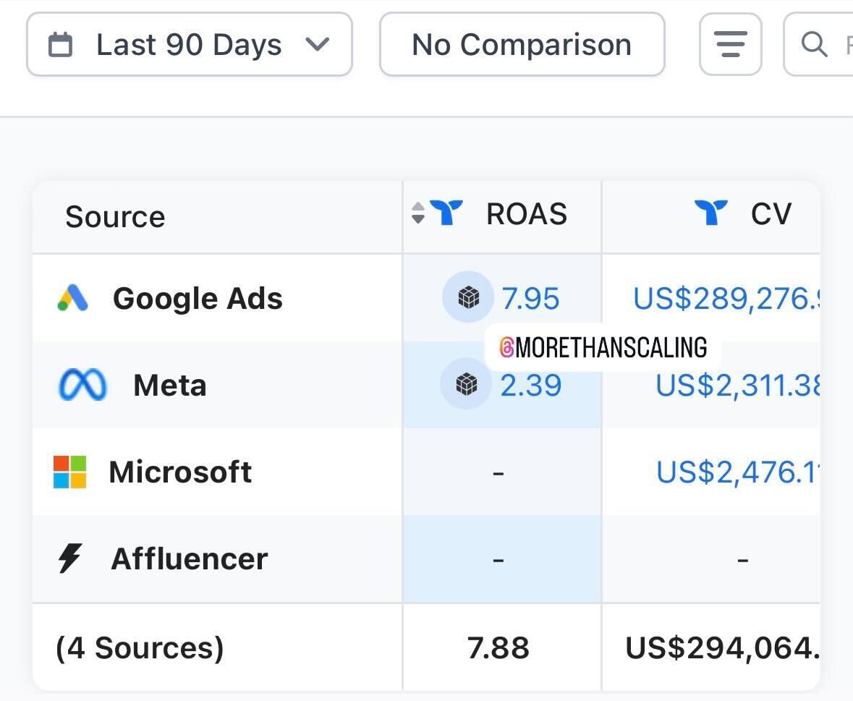Screen dimensions: 853x701
Task: Select the Affluencer source row
Action: (x=189, y=558)
